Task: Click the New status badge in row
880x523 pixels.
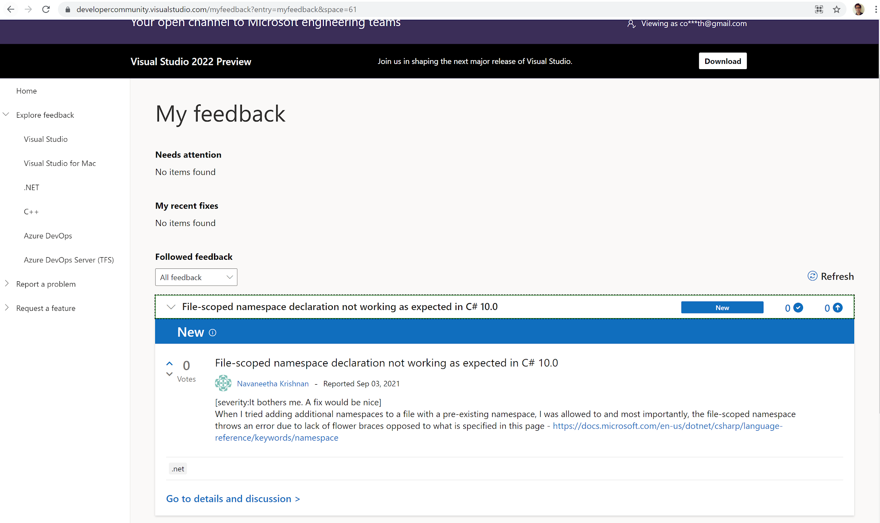Action: coord(722,307)
